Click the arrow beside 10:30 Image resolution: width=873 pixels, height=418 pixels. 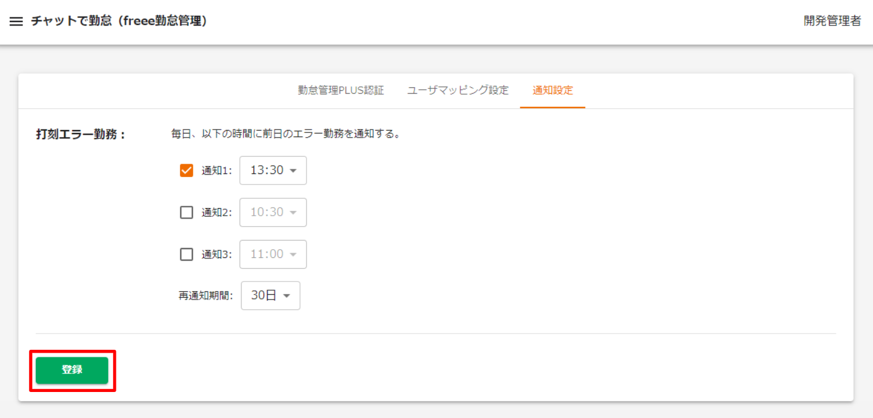click(293, 213)
